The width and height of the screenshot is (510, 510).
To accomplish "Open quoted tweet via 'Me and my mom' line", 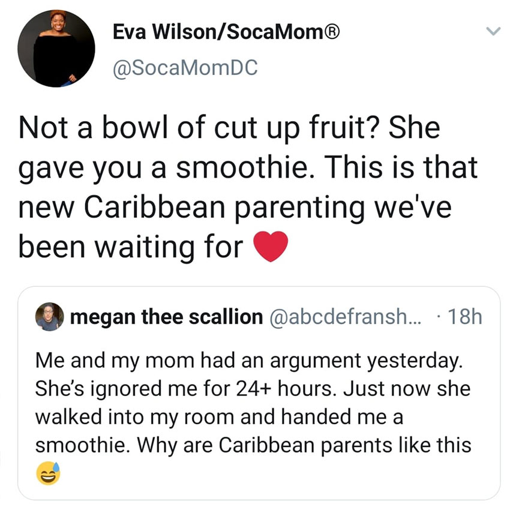I will [249, 361].
